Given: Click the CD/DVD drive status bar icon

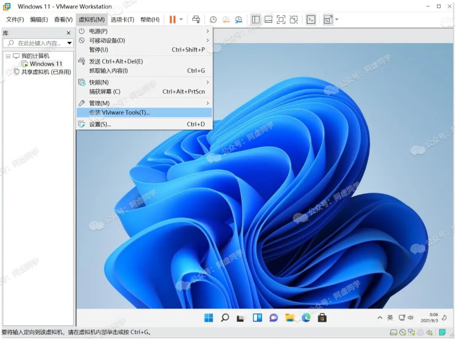Looking at the screenshot, I should pyautogui.click(x=402, y=332).
